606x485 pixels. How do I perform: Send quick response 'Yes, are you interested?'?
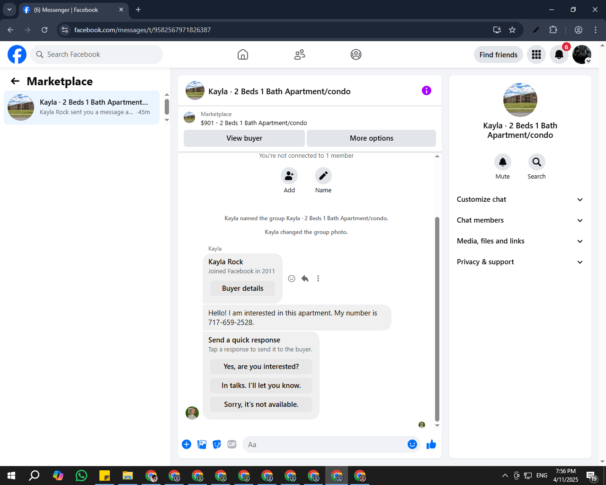coord(261,367)
